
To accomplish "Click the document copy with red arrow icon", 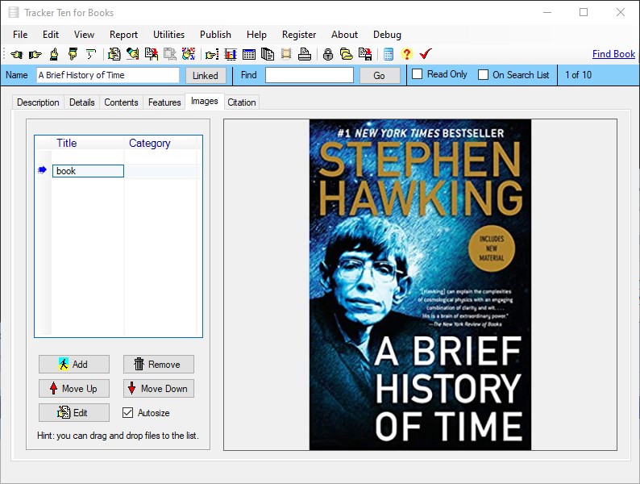I will [x=152, y=54].
